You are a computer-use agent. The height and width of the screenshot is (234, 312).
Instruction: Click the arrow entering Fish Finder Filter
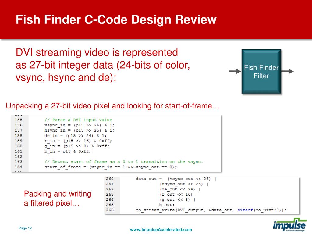coord(235,71)
